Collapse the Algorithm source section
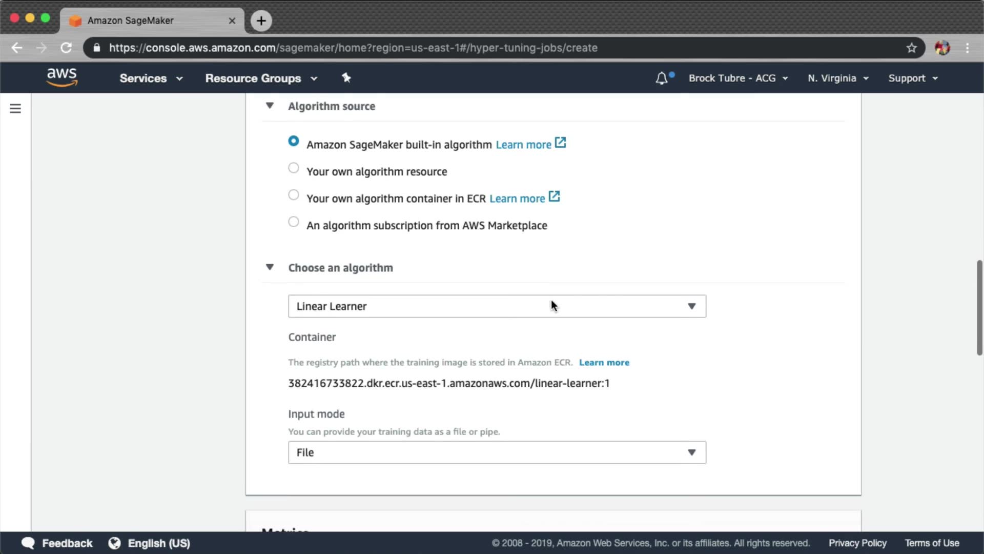984x554 pixels. [270, 106]
